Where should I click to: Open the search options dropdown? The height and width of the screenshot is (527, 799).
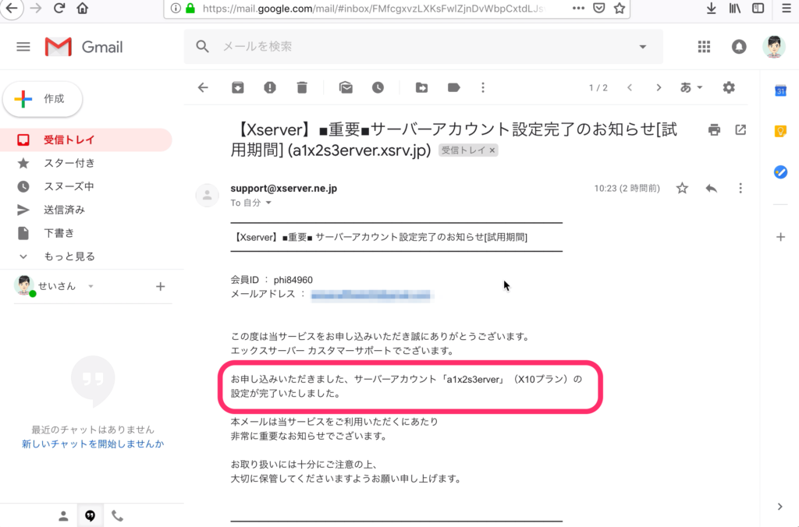pyautogui.click(x=641, y=47)
